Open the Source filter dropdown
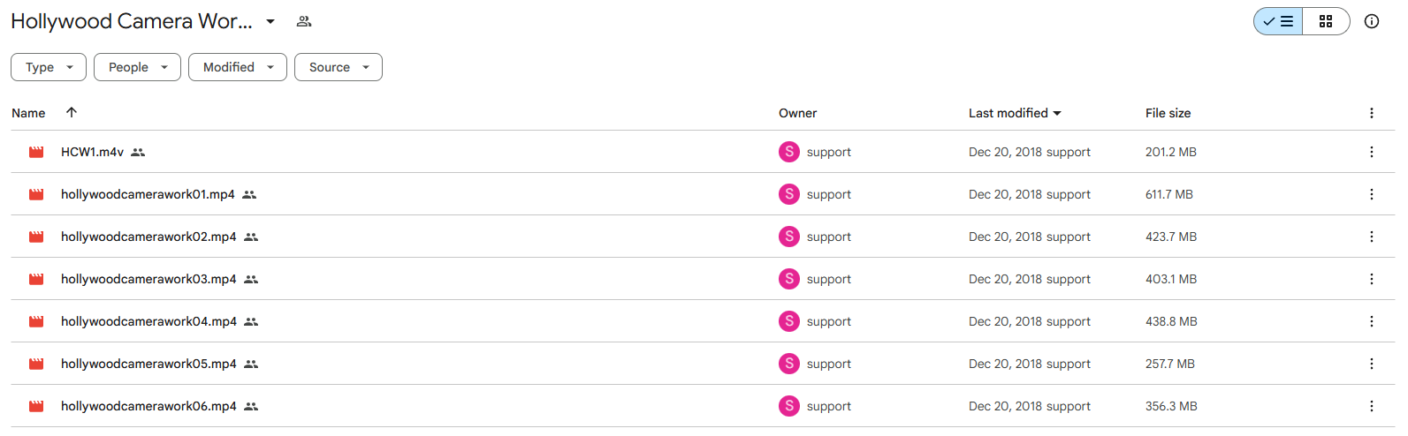Image resolution: width=1408 pixels, height=436 pixels. [339, 67]
